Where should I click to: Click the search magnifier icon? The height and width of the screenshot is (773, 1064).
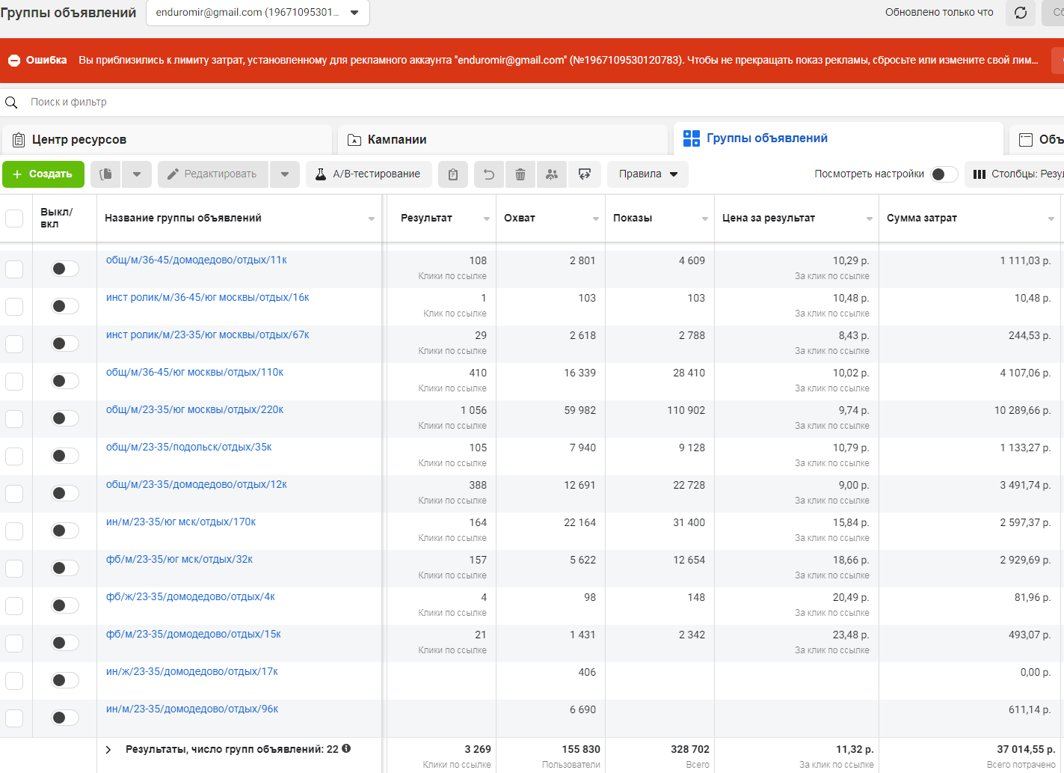point(11,103)
